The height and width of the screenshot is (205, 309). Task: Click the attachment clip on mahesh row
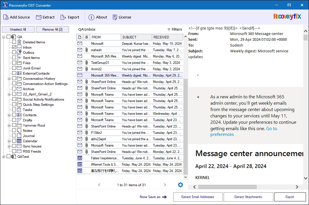(86, 50)
